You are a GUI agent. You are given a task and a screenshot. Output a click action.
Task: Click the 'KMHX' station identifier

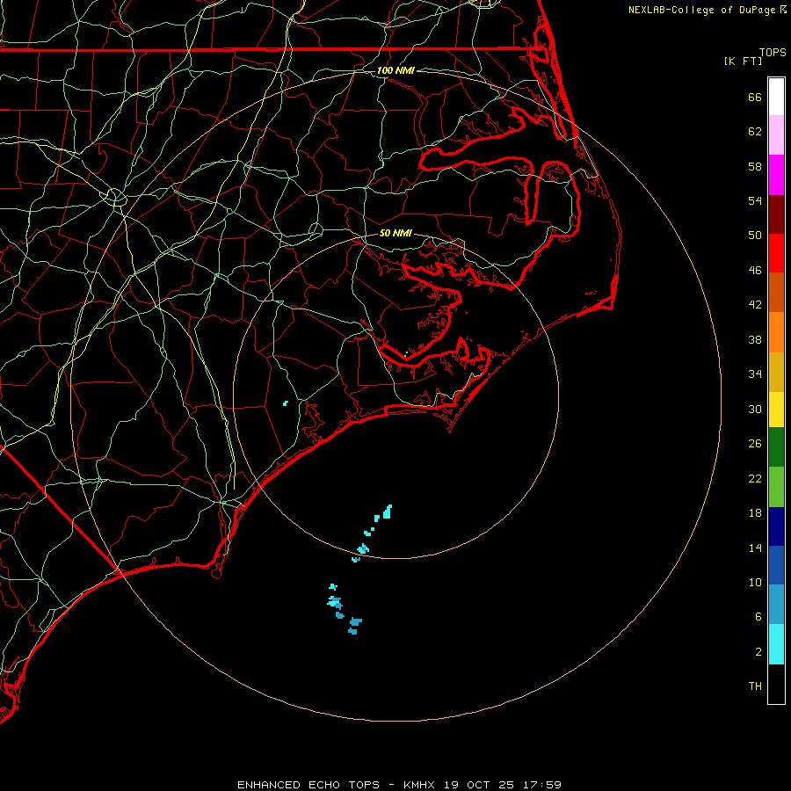point(420,785)
